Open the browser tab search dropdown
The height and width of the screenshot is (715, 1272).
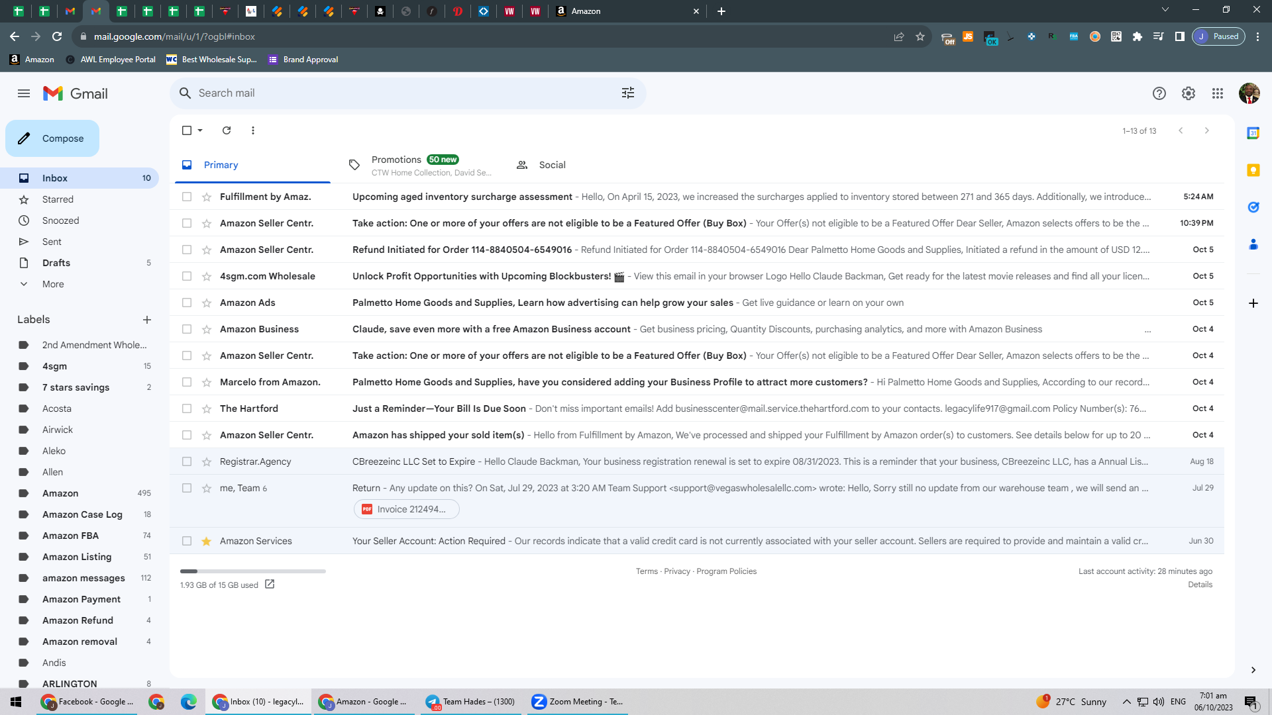[x=1165, y=10]
